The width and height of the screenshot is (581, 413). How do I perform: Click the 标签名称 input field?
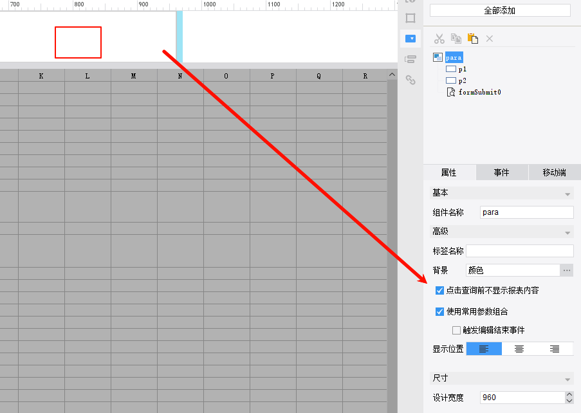(x=520, y=251)
